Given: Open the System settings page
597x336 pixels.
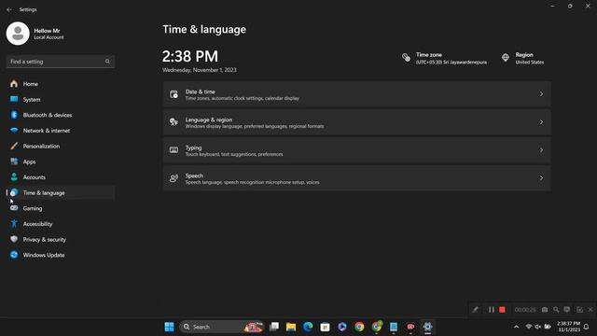Looking at the screenshot, I should 61,100.
